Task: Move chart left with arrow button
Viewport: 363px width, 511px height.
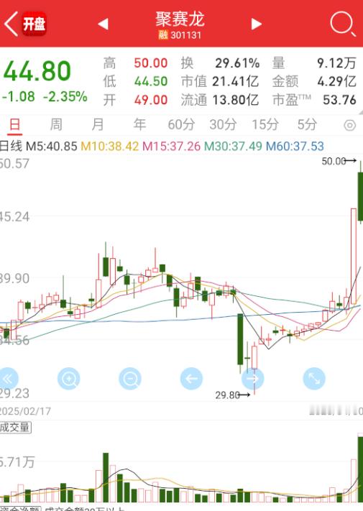Action: [191, 379]
